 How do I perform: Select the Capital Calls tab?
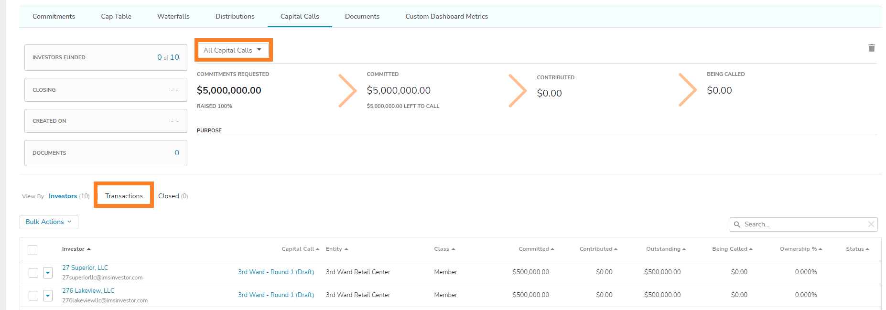click(300, 16)
